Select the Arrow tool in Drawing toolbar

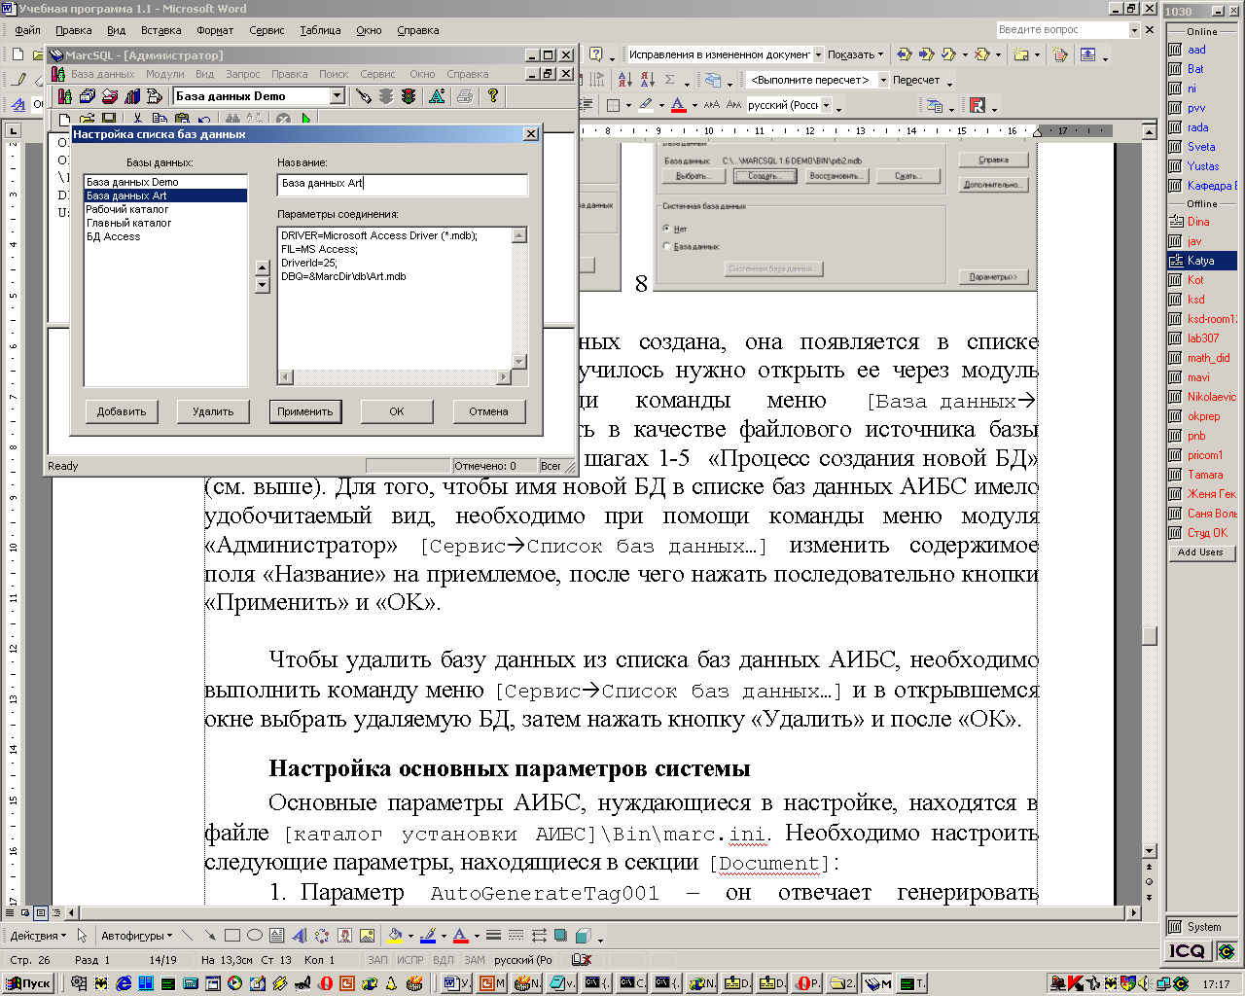coord(209,936)
